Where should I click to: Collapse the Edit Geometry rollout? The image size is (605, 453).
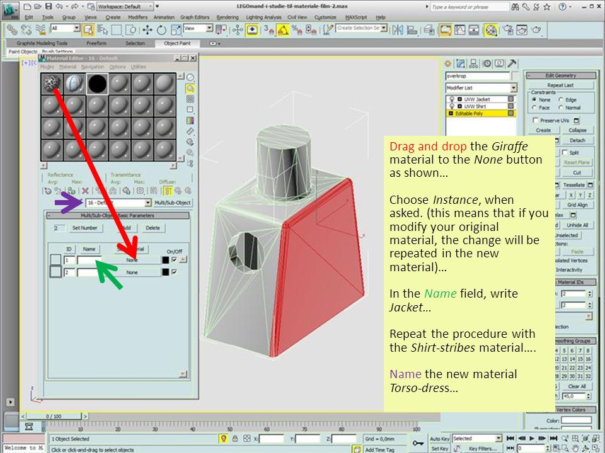tap(561, 75)
